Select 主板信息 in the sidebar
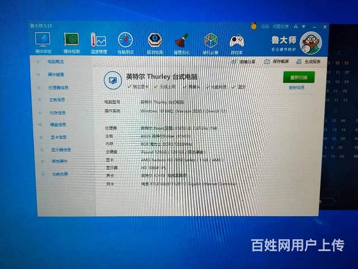The image size is (358, 269). (57, 100)
